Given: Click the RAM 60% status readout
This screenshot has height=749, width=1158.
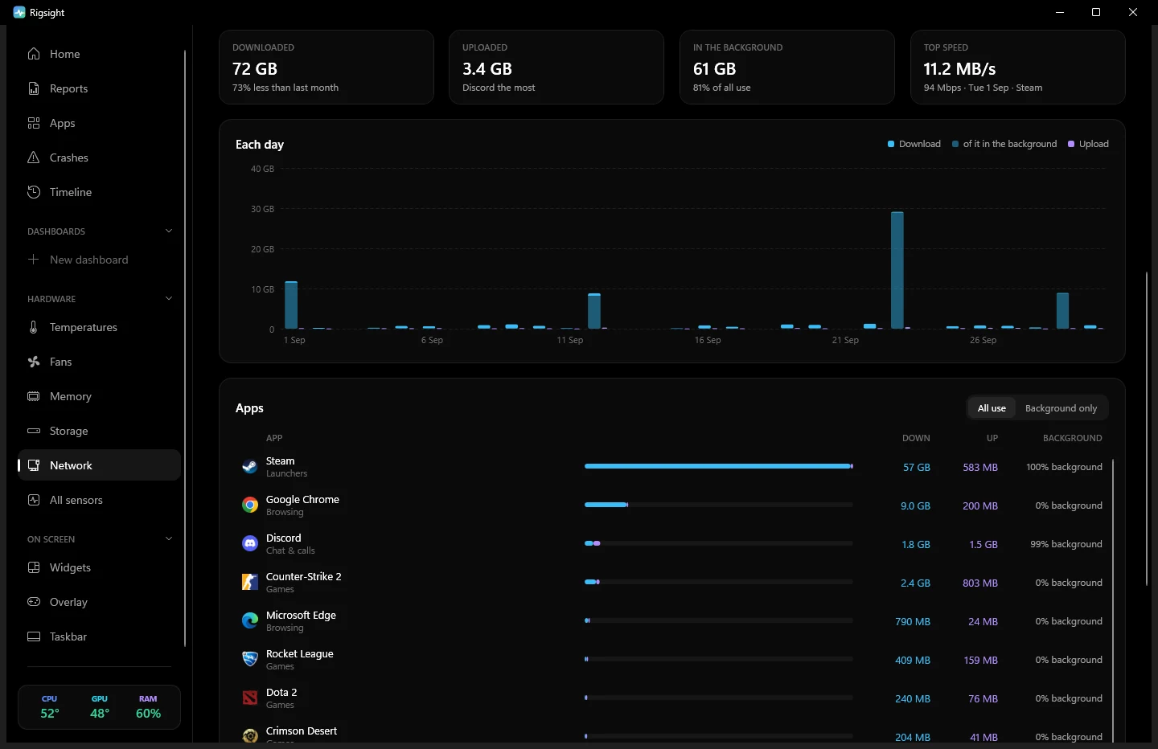Looking at the screenshot, I should 148,707.
